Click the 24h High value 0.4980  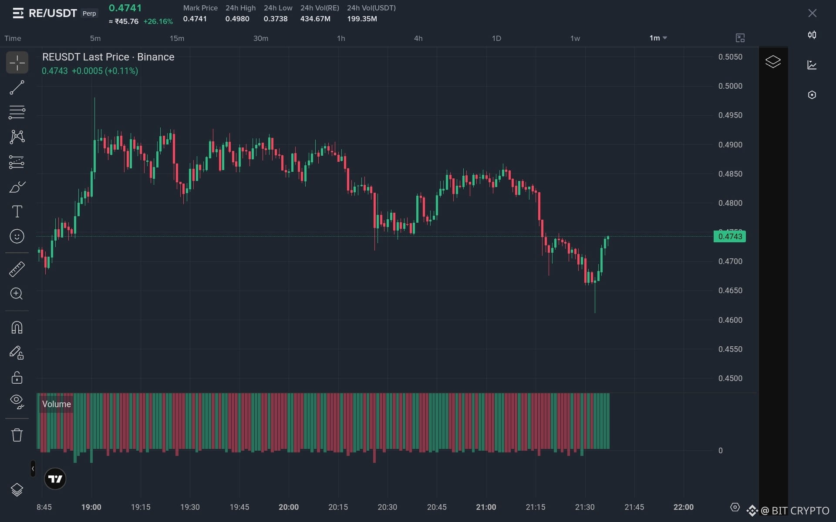tap(237, 19)
